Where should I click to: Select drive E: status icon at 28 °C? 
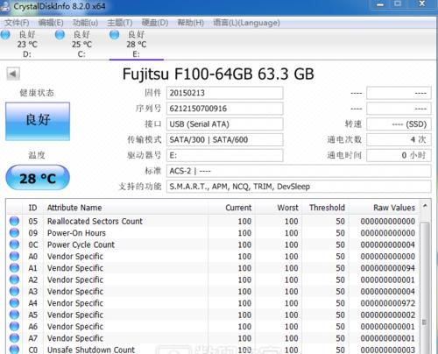click(x=114, y=34)
